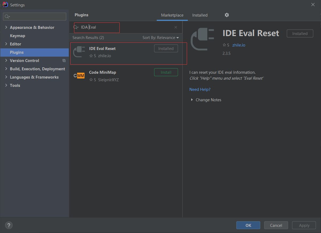Click the IntelliJ logo in title bar
This screenshot has width=321, height=233.
5,5
